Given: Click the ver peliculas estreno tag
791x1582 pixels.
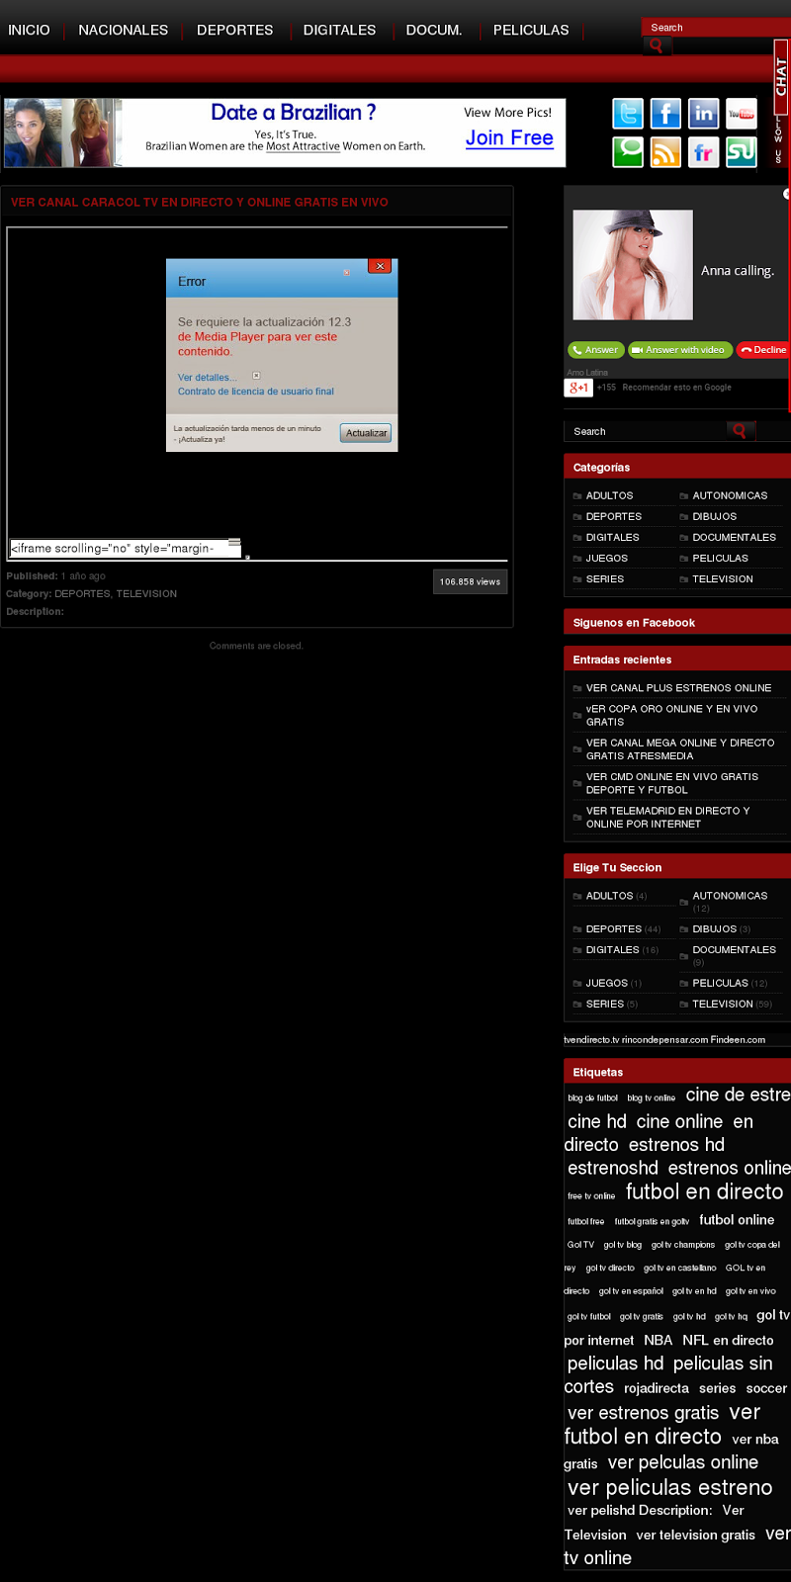Looking at the screenshot, I should tap(670, 1487).
